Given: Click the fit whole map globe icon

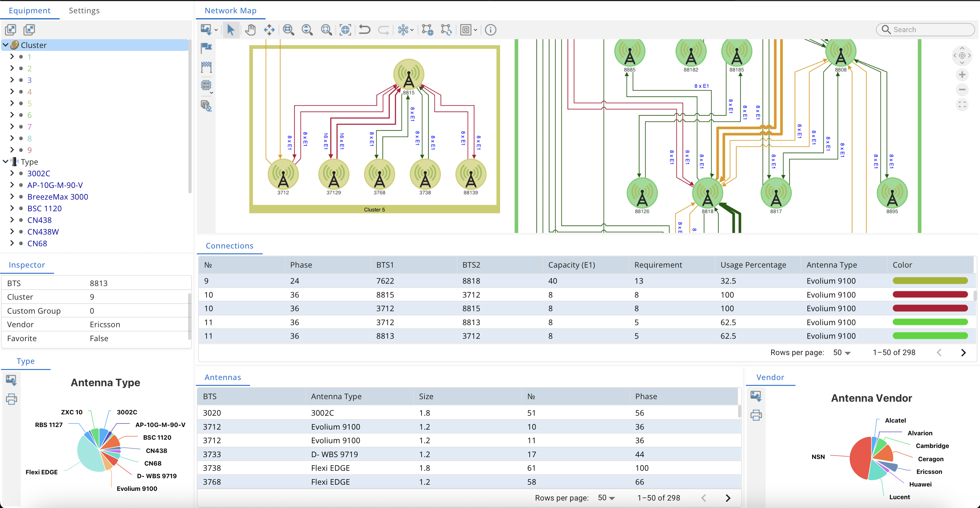Looking at the screenshot, I should tap(345, 29).
